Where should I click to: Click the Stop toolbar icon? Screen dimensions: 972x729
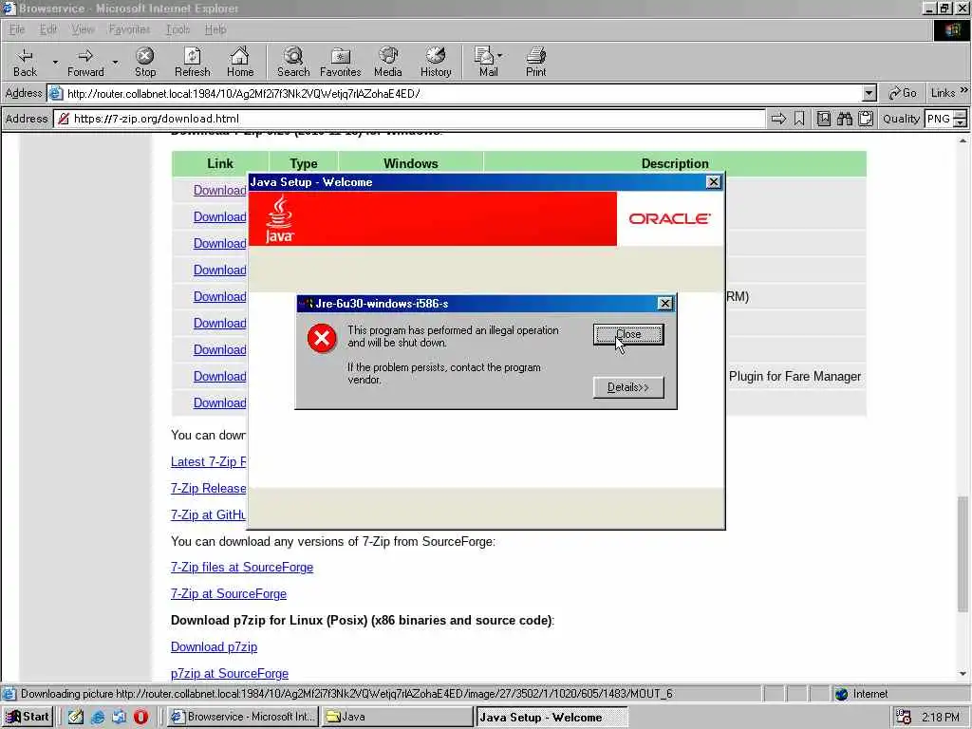click(145, 62)
